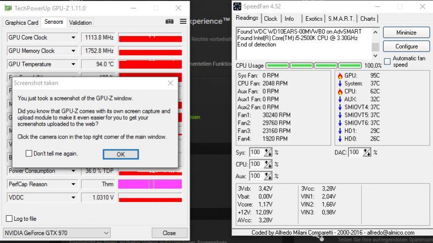Image resolution: width=433 pixels, height=243 pixels.
Task: Check the Don't tell me again box
Action: click(x=29, y=153)
